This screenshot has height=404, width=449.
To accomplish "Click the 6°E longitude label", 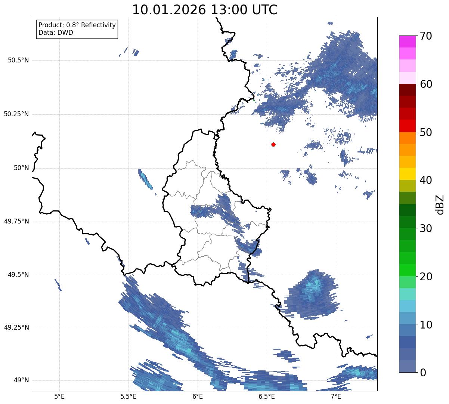I will tap(198, 396).
